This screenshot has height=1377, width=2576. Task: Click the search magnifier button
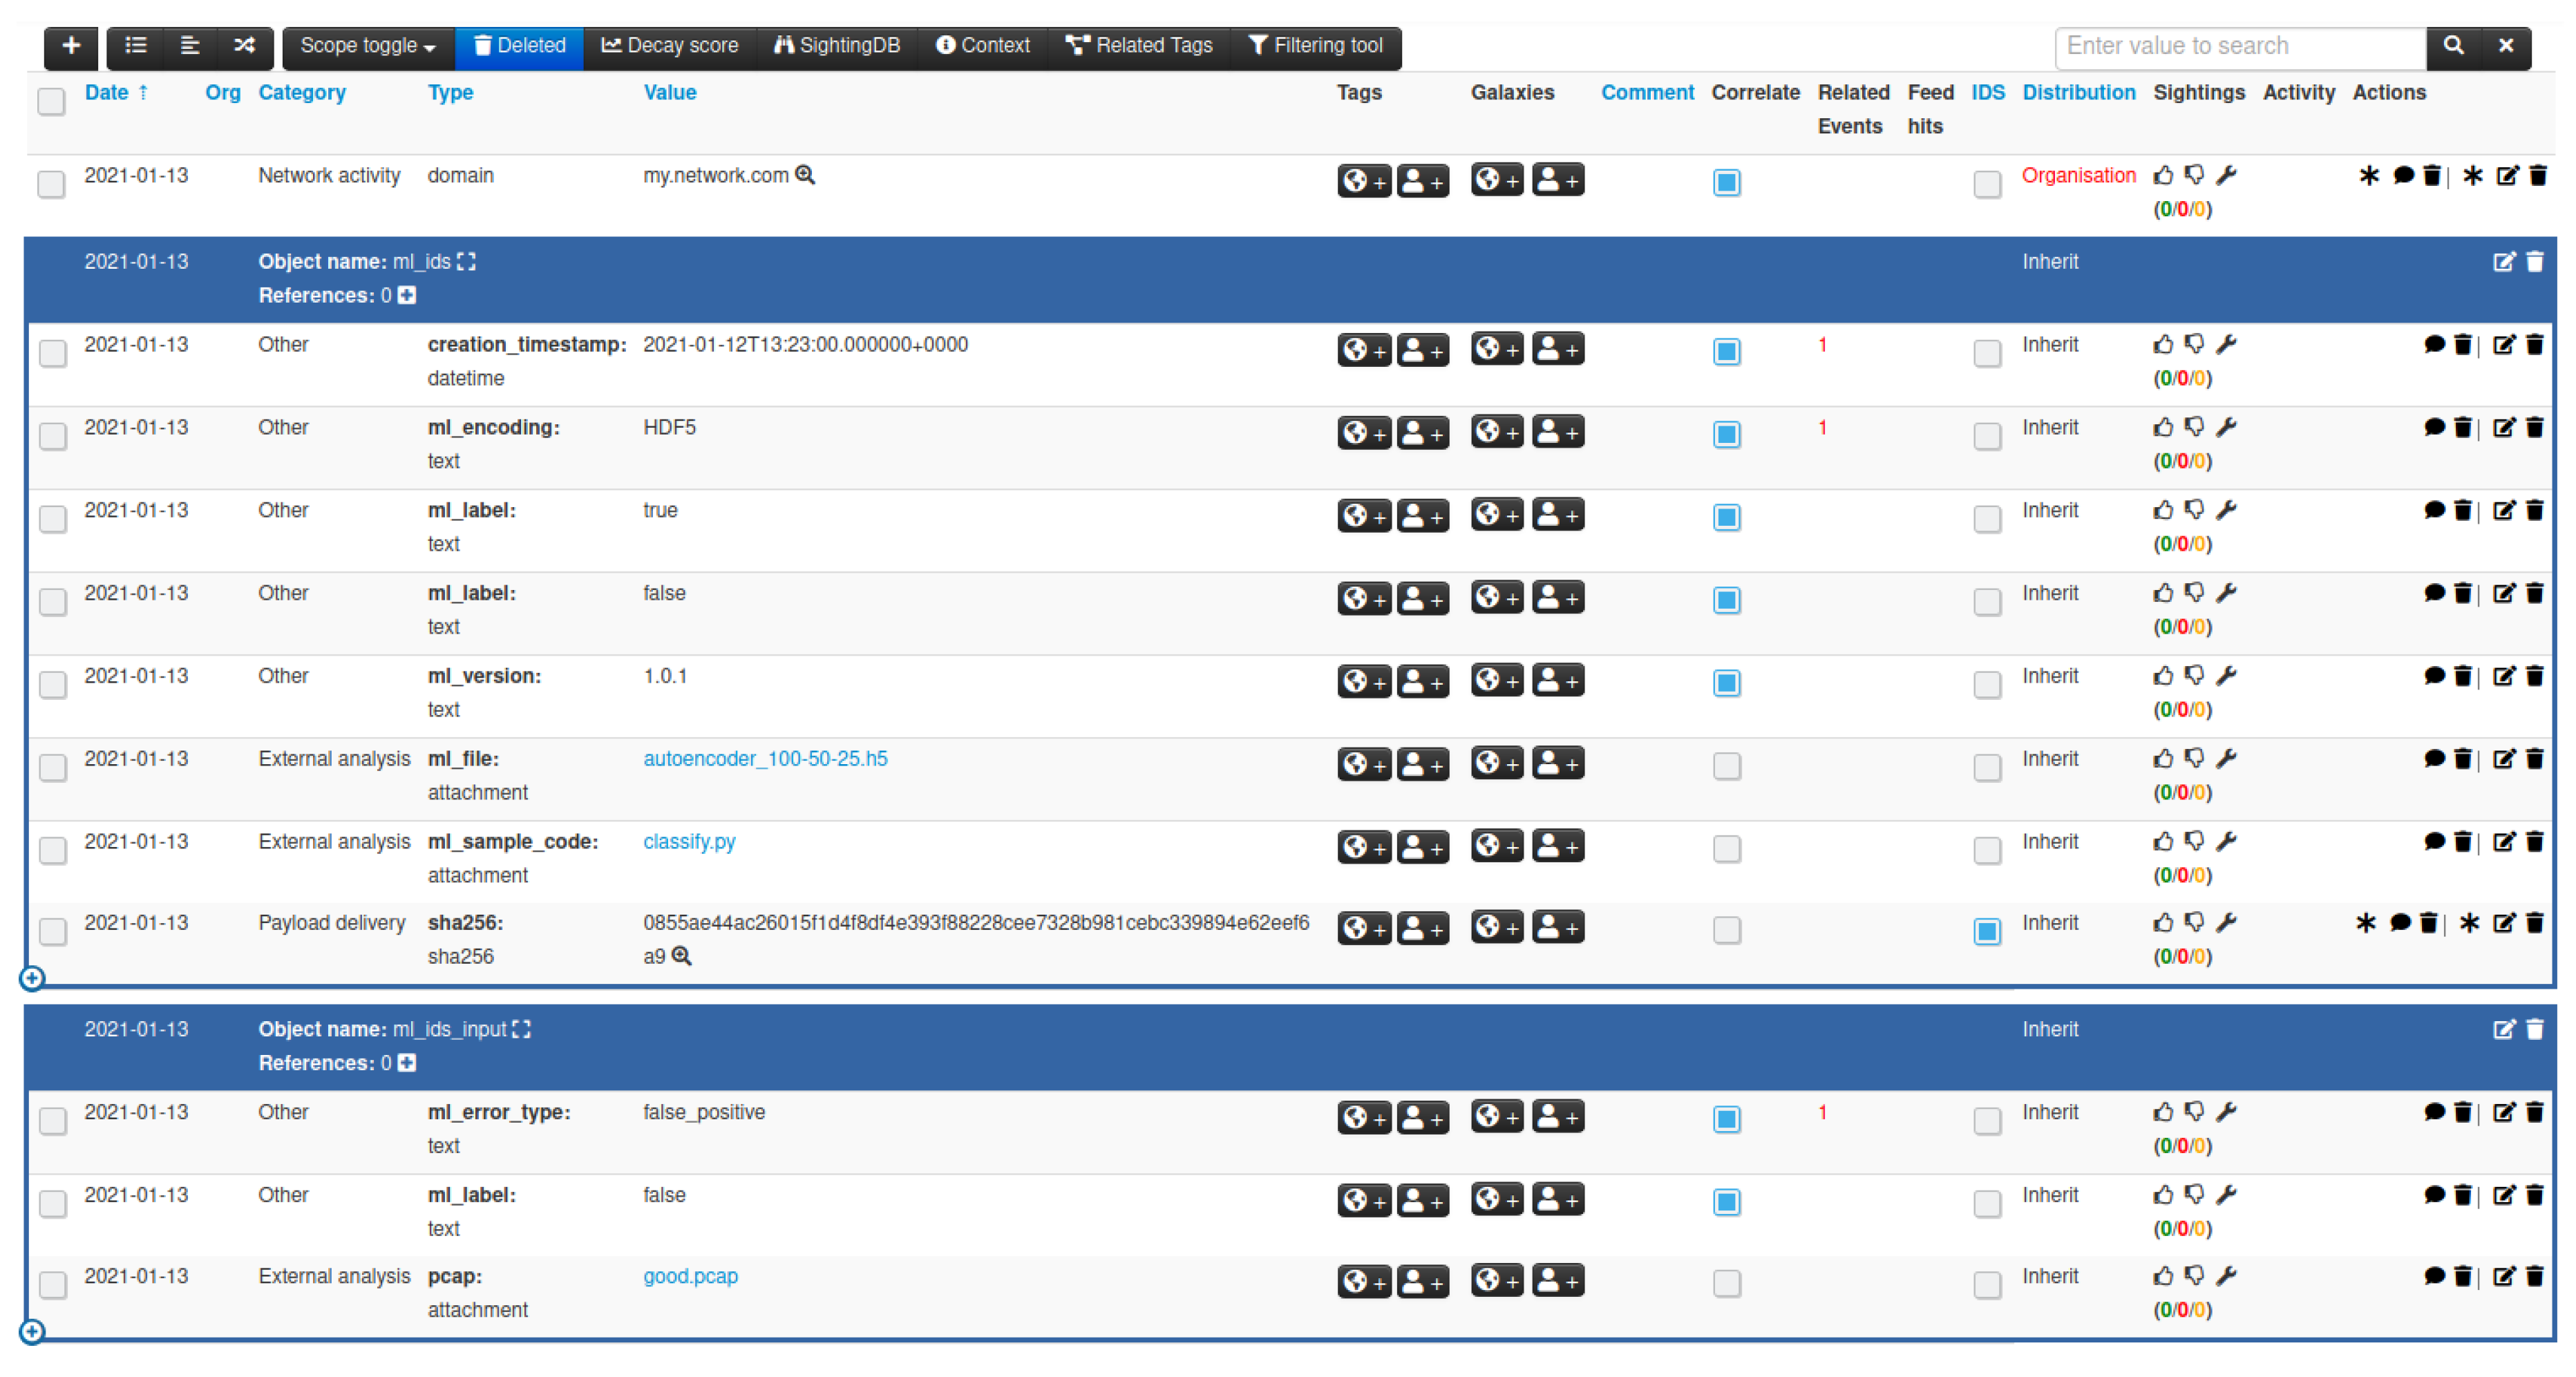(2453, 46)
